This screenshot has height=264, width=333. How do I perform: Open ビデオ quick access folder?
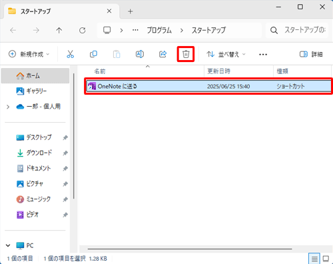point(28,215)
